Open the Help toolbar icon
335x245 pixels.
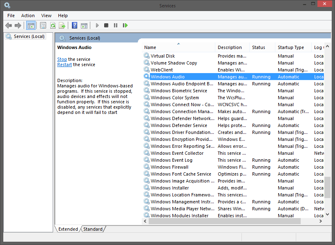(74, 26)
